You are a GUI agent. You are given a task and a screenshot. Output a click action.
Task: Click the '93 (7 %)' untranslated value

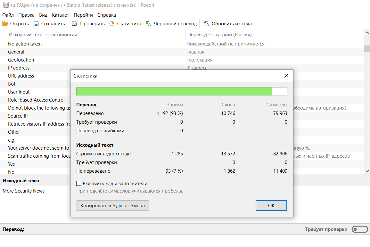174,171
